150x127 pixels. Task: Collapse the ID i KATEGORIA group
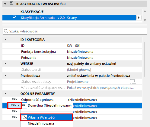[6, 39]
